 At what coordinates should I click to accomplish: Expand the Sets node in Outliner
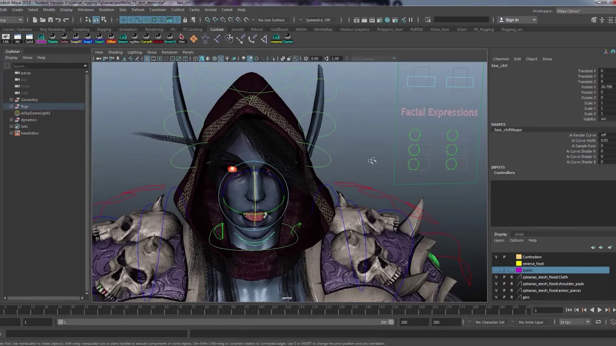pyautogui.click(x=11, y=127)
